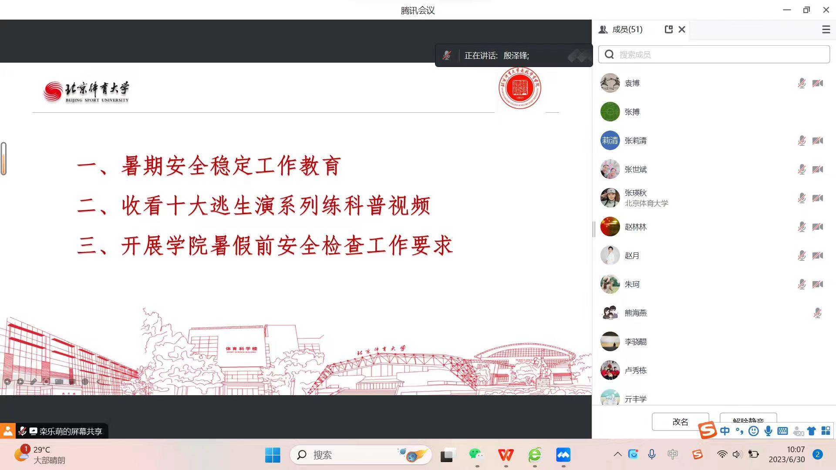Viewport: 836px width, 470px height.
Task: Pop out the member list into a window
Action: point(669,30)
